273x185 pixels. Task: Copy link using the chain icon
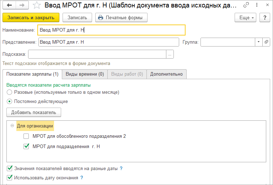click(x=246, y=5)
